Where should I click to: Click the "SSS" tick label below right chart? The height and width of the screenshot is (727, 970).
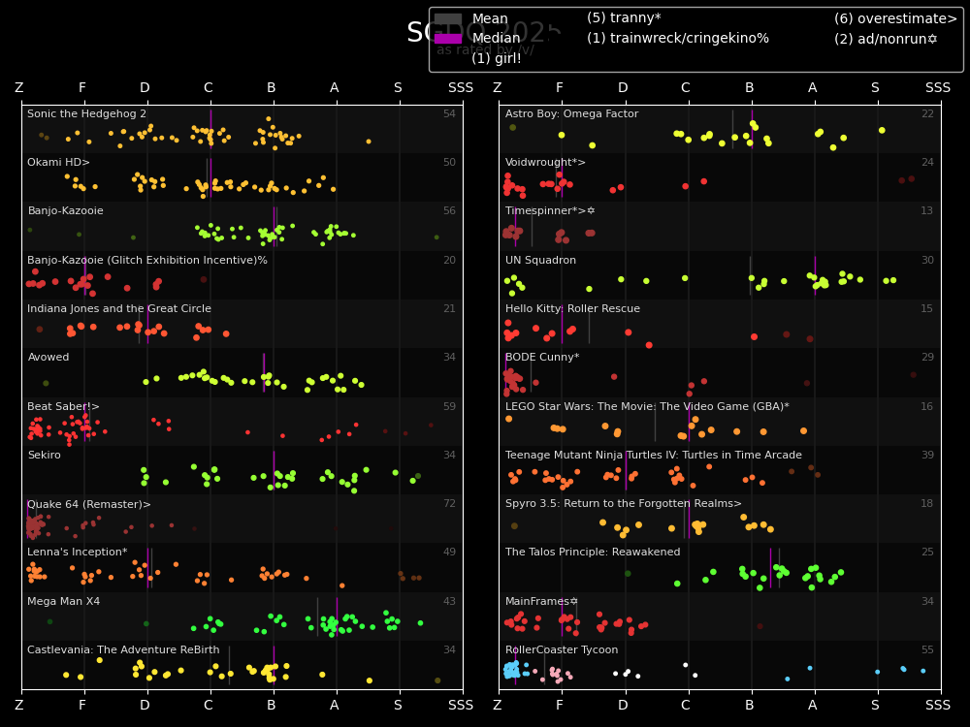click(x=938, y=706)
